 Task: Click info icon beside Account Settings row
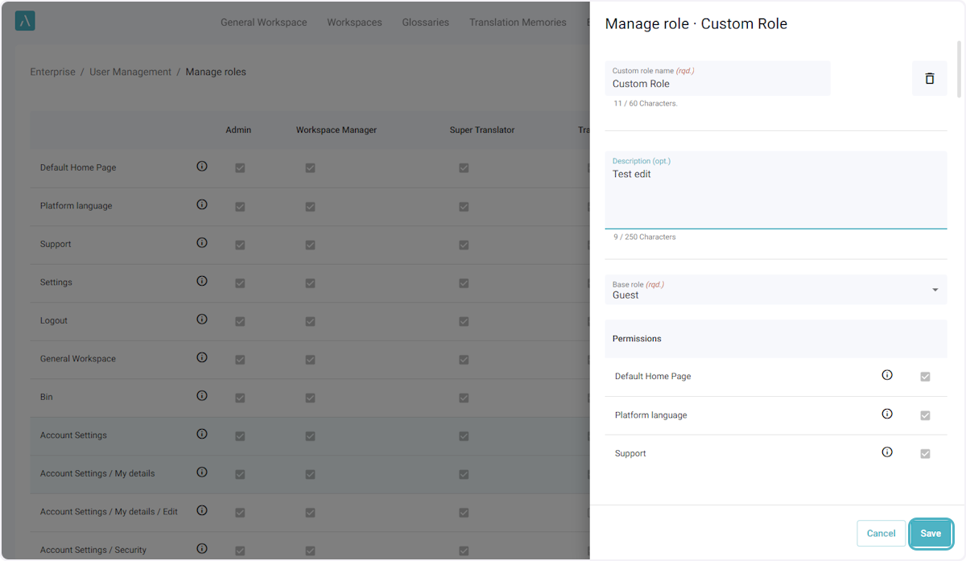(x=202, y=434)
